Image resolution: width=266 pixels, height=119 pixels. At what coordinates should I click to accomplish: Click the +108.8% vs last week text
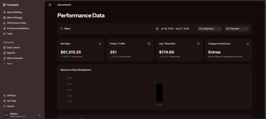[x=71, y=57]
